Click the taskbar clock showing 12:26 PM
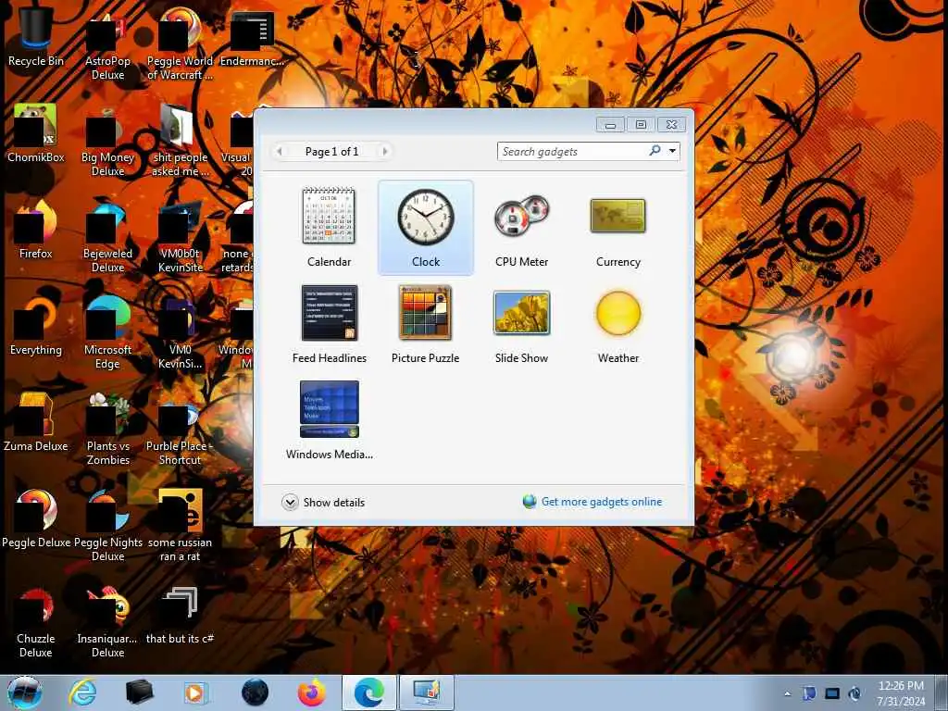The width and height of the screenshot is (948, 711). (901, 692)
